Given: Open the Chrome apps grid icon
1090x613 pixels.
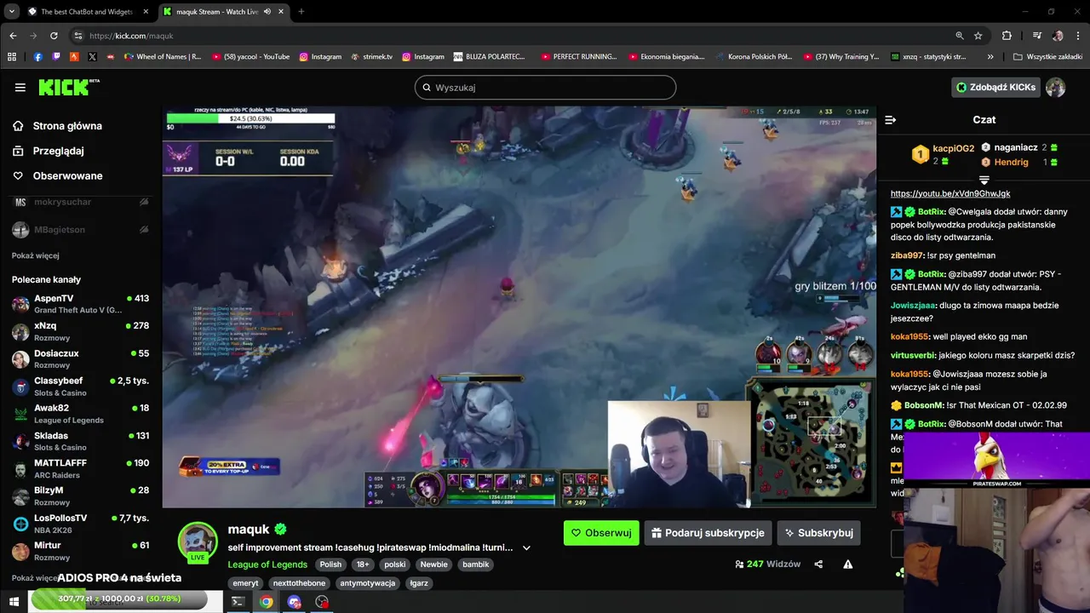Looking at the screenshot, I should click(x=12, y=57).
